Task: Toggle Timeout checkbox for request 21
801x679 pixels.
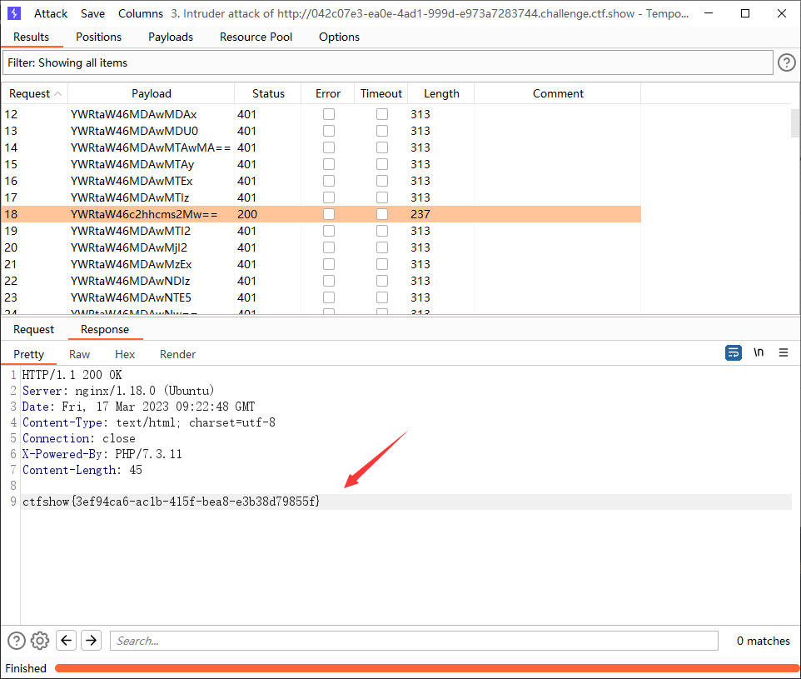Action: [x=382, y=264]
